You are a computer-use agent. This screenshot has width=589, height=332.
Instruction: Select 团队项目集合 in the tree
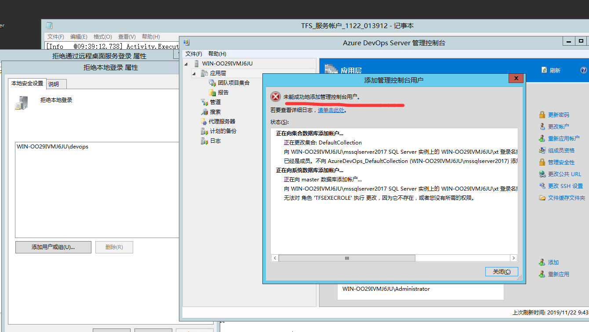click(x=233, y=83)
